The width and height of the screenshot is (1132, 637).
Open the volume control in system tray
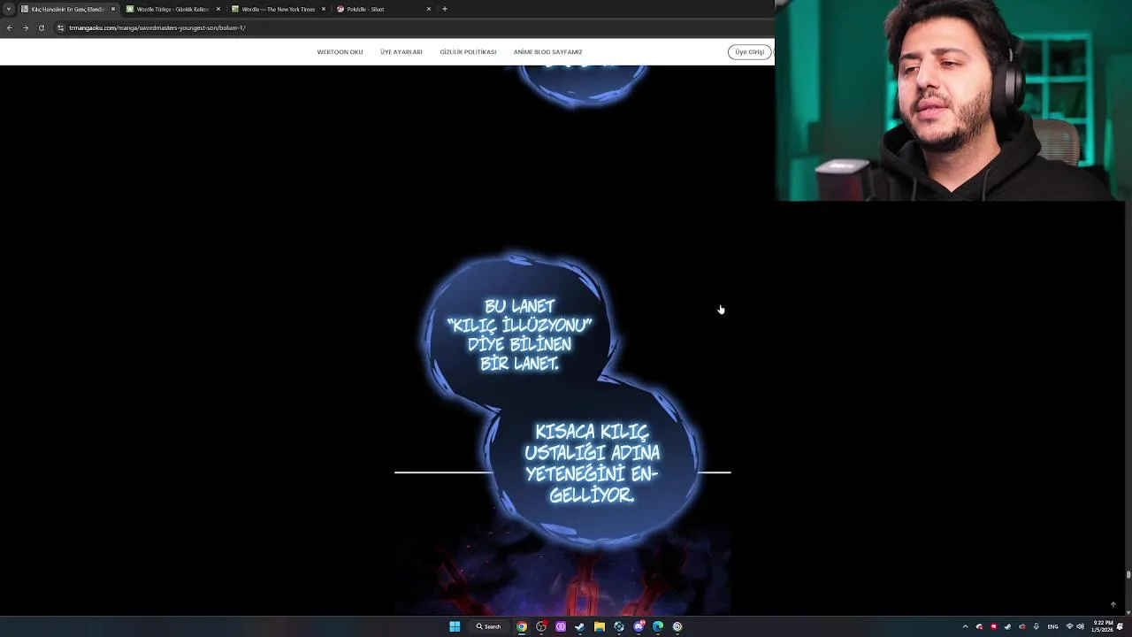point(1080,626)
